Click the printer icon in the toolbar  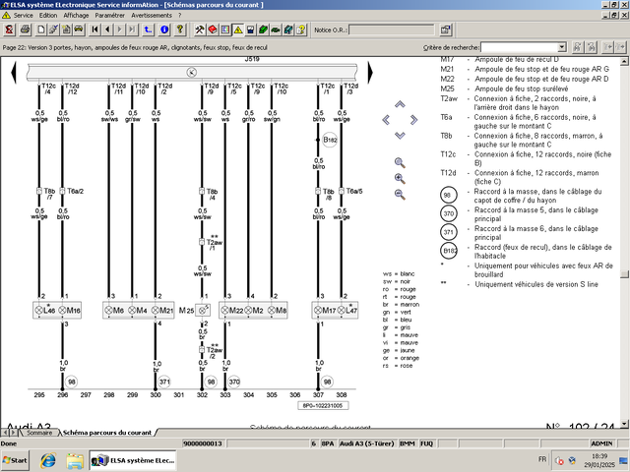pos(24,30)
